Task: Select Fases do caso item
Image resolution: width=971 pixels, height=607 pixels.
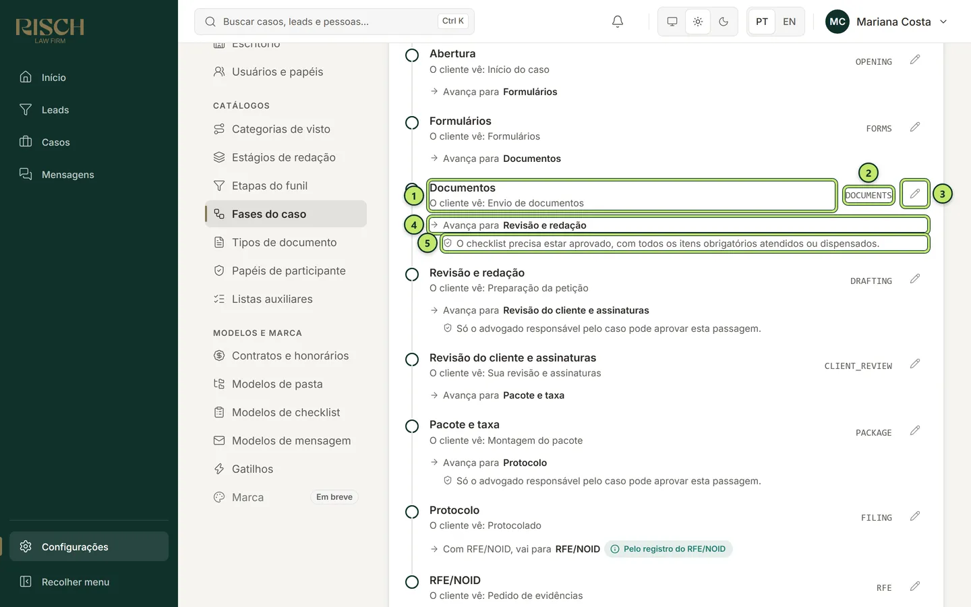Action: (286, 214)
